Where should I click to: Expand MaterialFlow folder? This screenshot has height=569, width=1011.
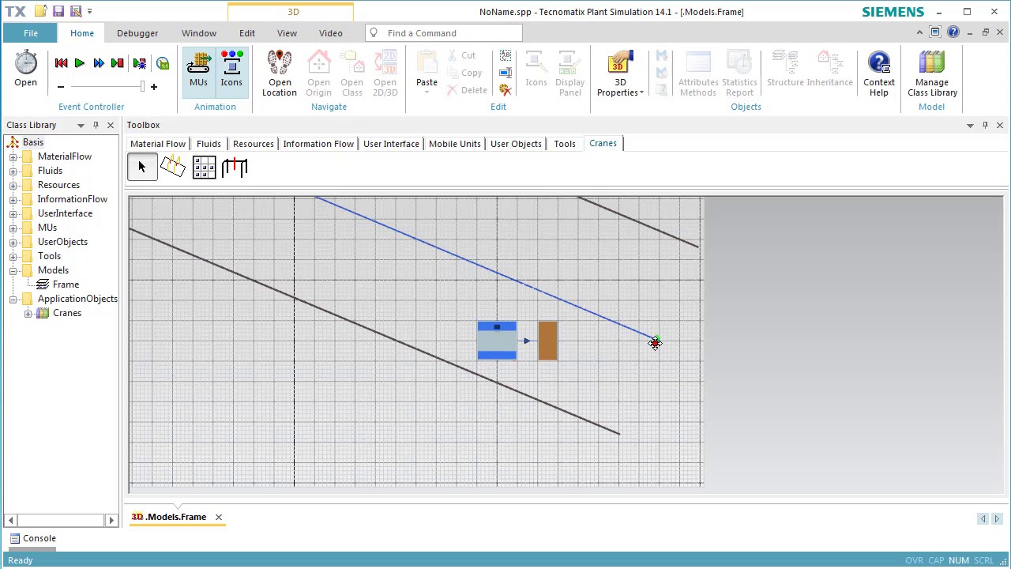point(13,156)
